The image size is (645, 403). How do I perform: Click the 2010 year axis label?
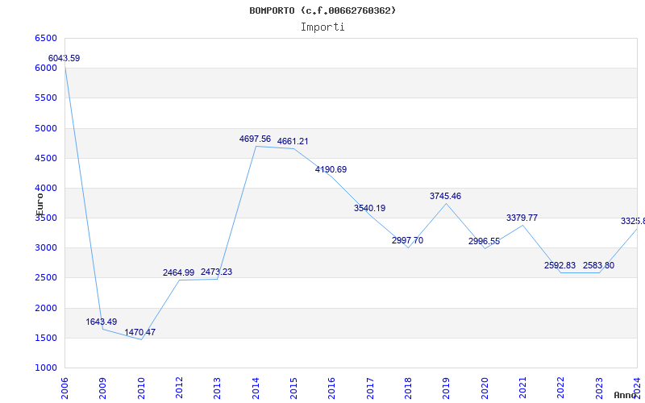click(141, 384)
